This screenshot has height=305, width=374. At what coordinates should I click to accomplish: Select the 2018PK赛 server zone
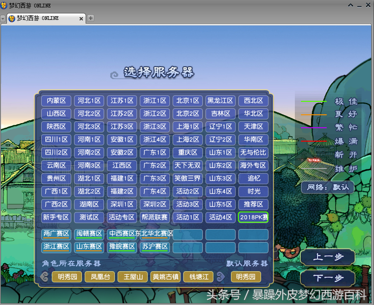pos(253,217)
